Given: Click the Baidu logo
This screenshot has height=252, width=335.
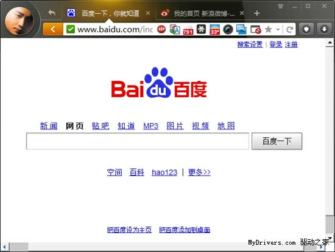Looking at the screenshot, I should click(159, 83).
